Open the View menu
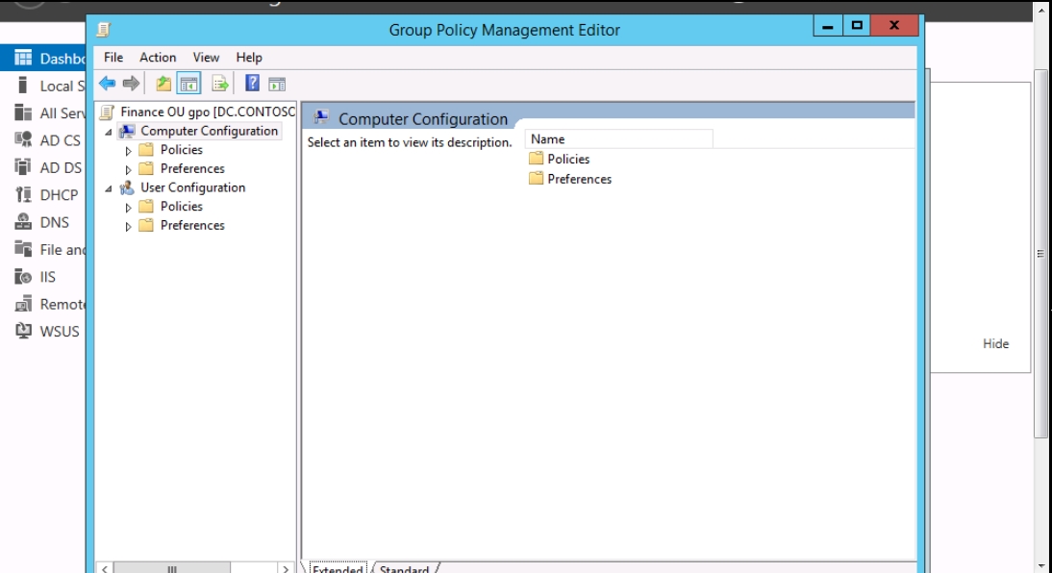Viewport: 1052px width, 573px height. [x=206, y=58]
